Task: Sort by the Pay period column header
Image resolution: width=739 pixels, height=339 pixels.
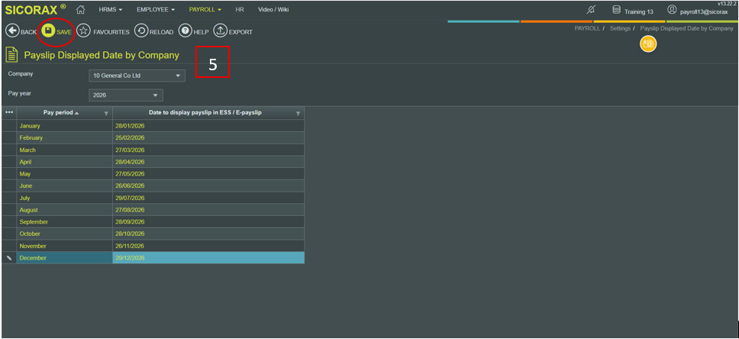Action: point(60,113)
